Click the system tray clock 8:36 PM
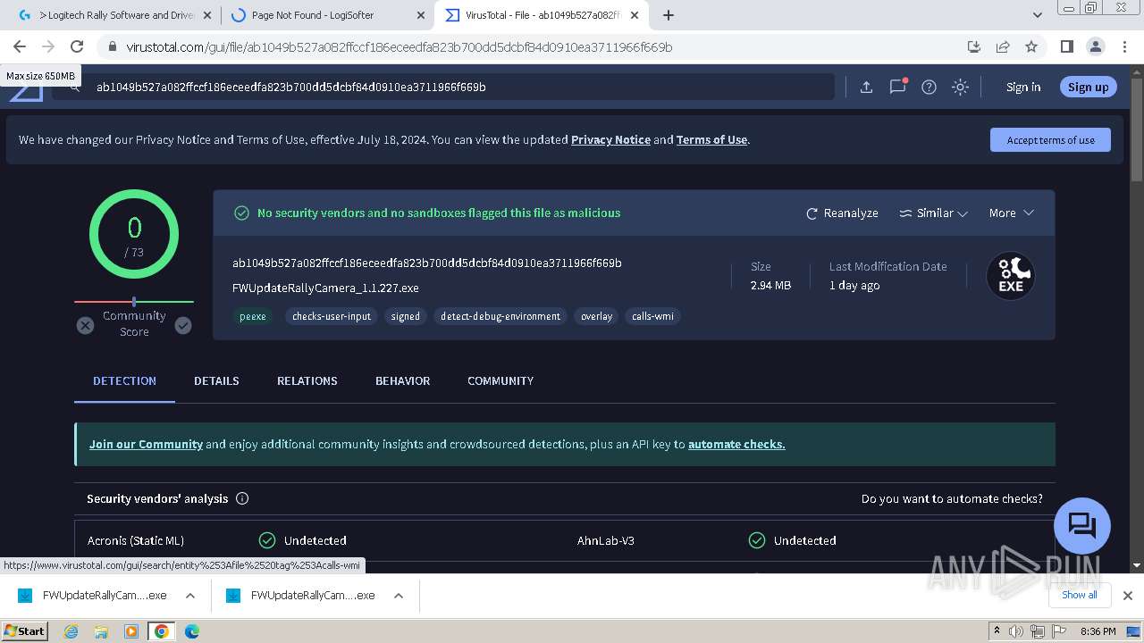 (x=1098, y=631)
